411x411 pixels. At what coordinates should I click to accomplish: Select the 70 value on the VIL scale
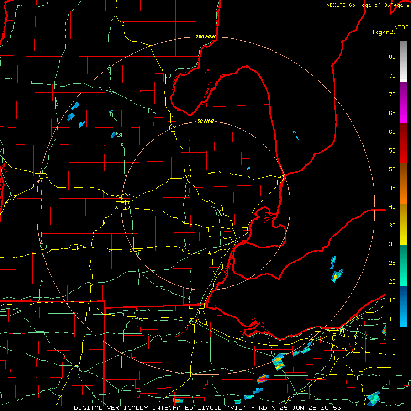[x=392, y=95]
